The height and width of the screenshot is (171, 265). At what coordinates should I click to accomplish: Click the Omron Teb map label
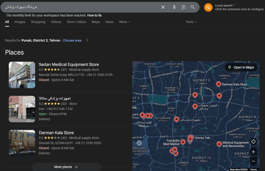[202, 138]
